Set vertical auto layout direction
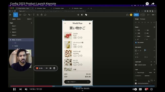165x92 pixels. 136,51
